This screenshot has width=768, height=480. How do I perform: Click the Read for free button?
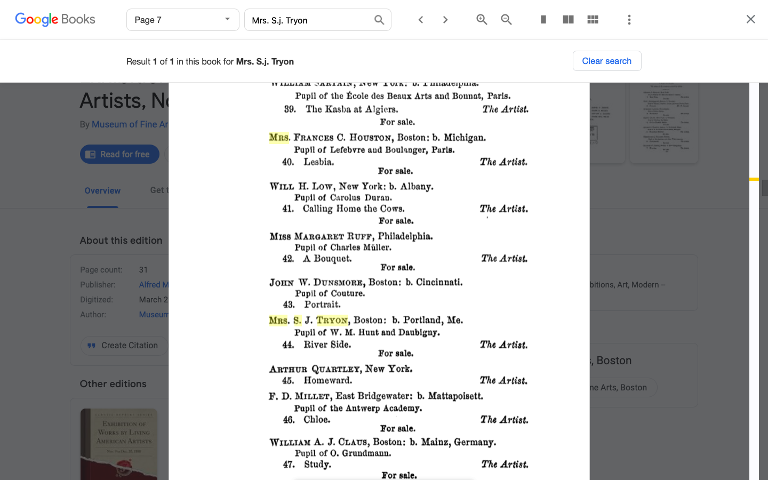click(119, 154)
